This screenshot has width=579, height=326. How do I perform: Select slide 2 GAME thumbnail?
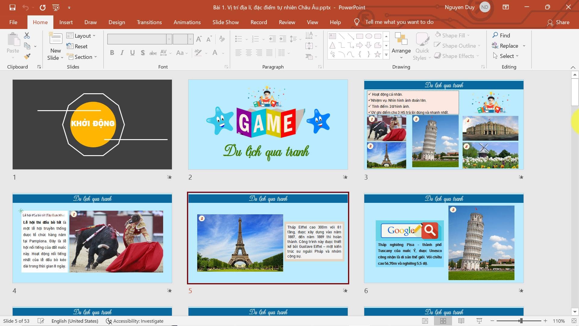268,124
